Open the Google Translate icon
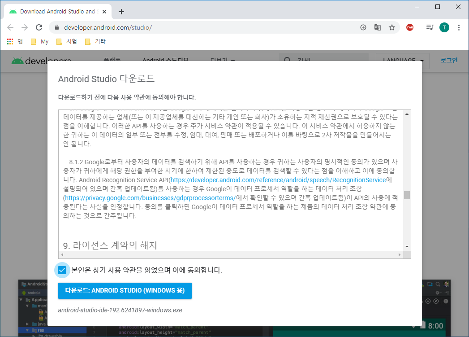The width and height of the screenshot is (469, 337). click(x=378, y=27)
